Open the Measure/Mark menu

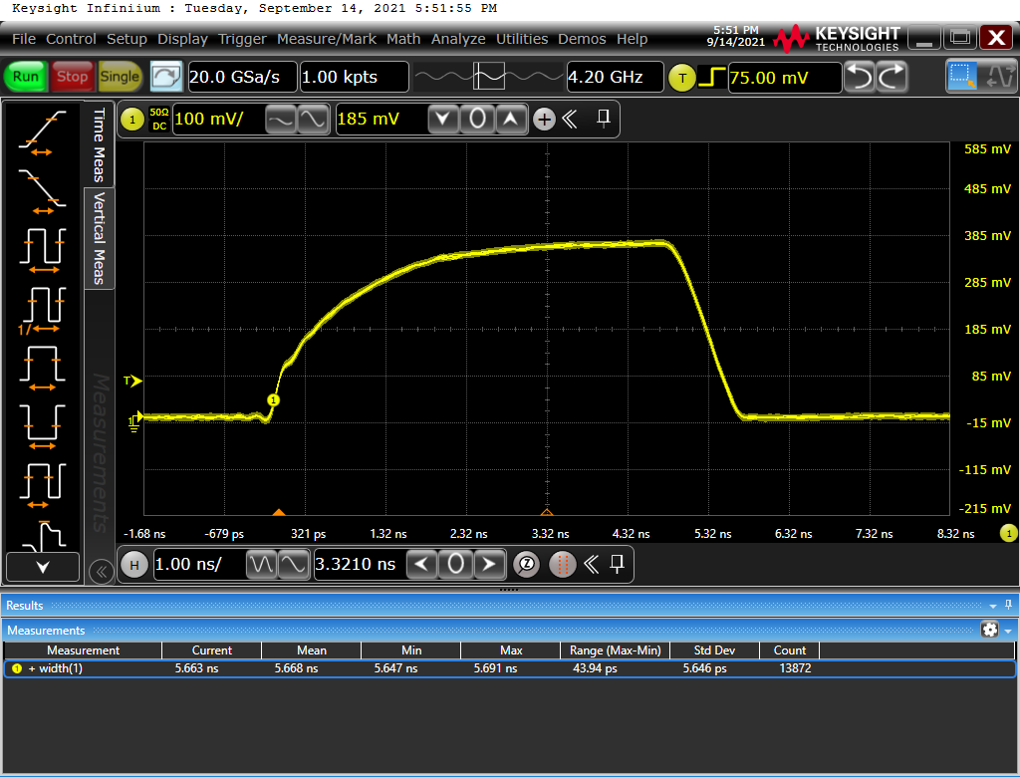point(326,39)
